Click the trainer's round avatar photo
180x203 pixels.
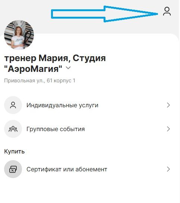pos(19,35)
